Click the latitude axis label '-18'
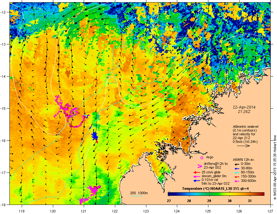277x214 pixels. click(3, 205)
